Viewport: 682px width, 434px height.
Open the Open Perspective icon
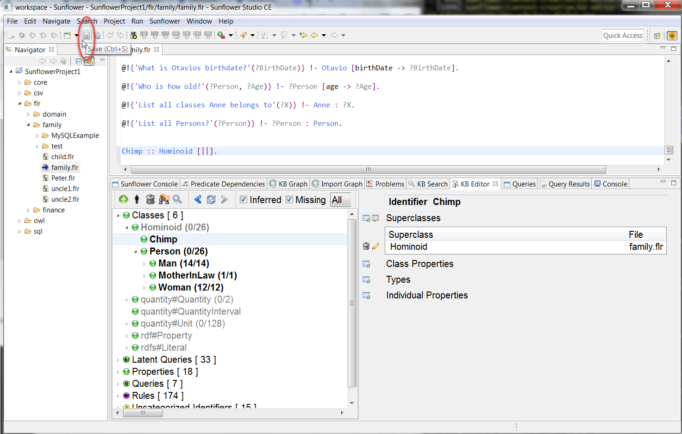click(657, 36)
